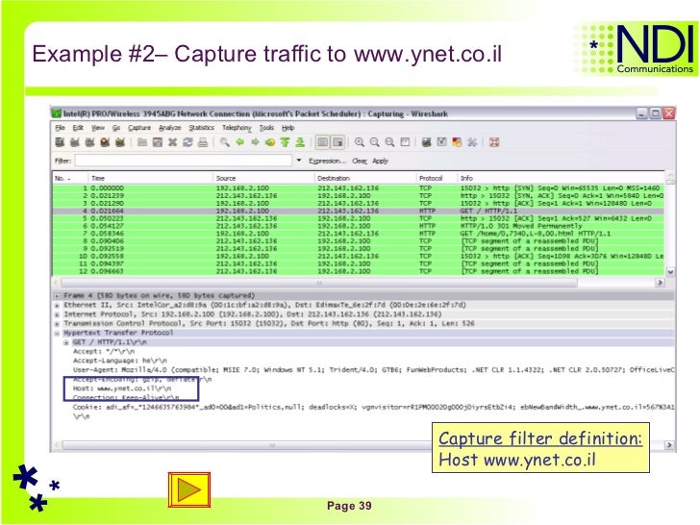700x525 pixels.
Task: Open the File menu
Action: click(x=61, y=128)
